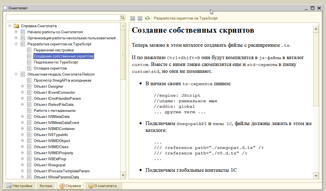The image size is (326, 191).
Task: Click into the help search field
Action: point(63,17)
